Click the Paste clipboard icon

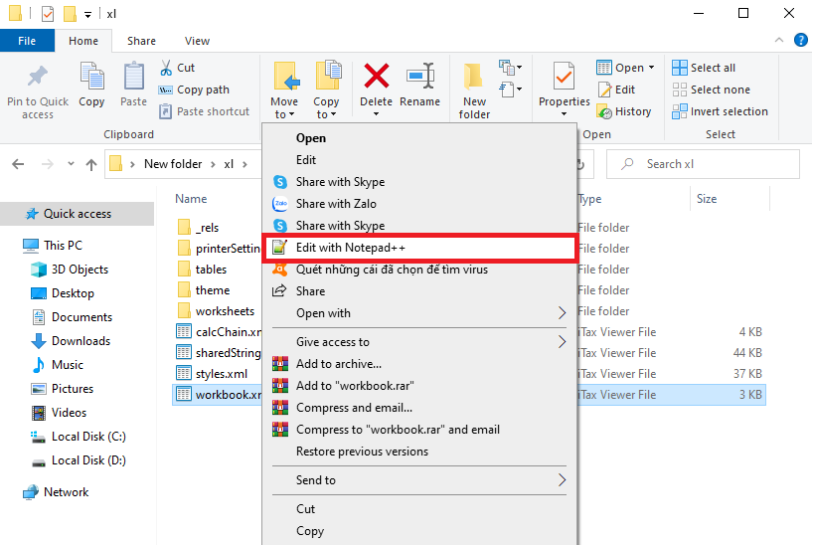point(134,77)
